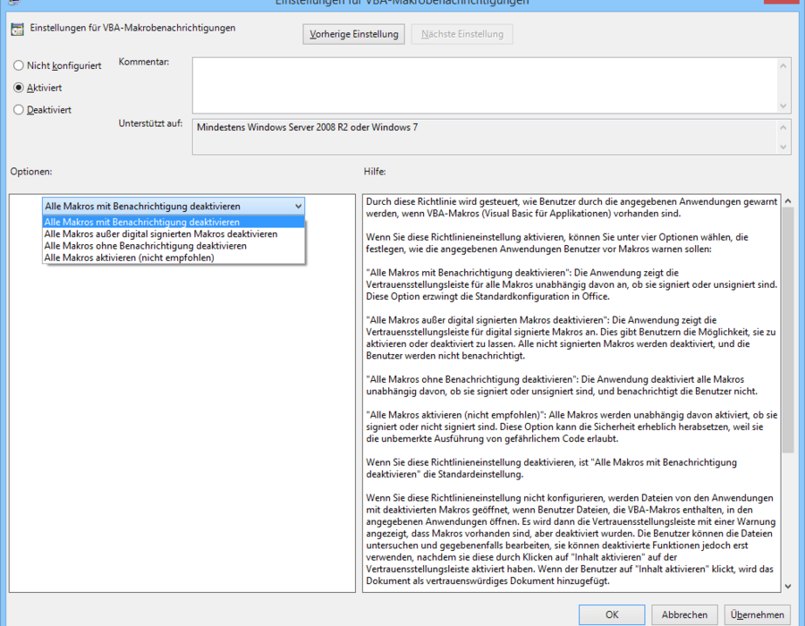805x626 pixels.
Task: Click the Hilfe scrollbar up arrow
Action: click(x=788, y=201)
